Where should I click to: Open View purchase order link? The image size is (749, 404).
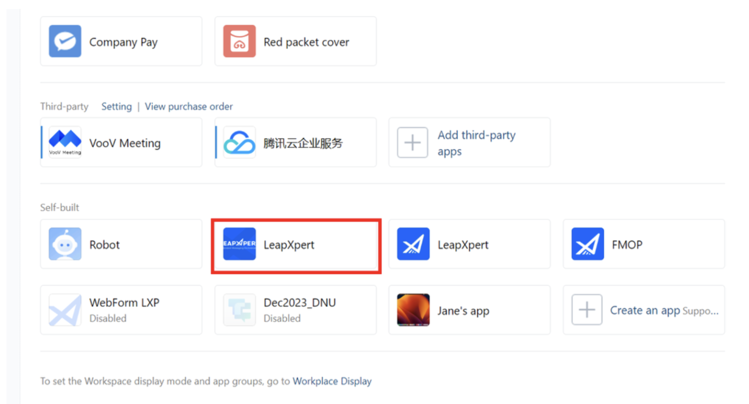coord(189,107)
